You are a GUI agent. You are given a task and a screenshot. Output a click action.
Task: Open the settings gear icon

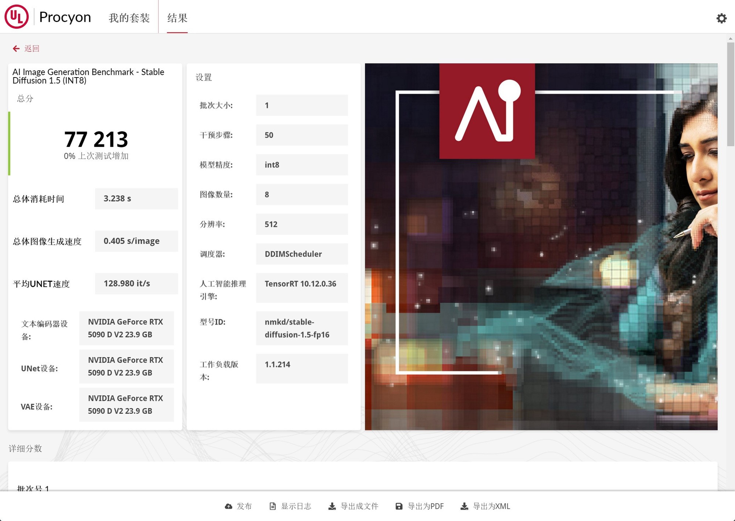[x=721, y=18]
